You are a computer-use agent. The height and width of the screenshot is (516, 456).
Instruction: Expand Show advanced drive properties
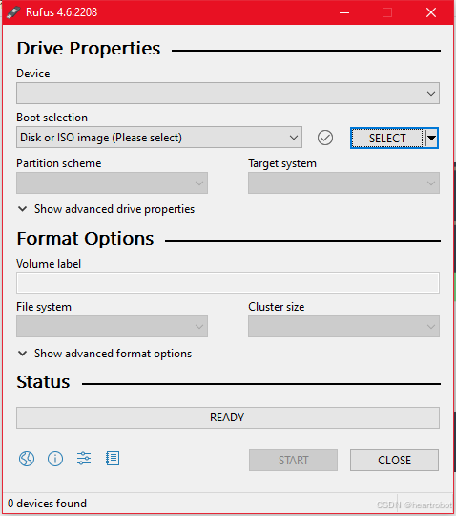coord(106,209)
